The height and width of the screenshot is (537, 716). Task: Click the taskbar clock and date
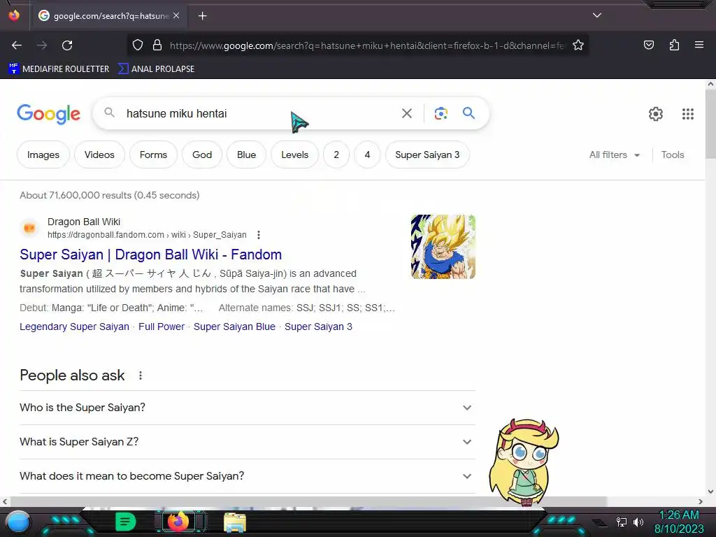679,522
